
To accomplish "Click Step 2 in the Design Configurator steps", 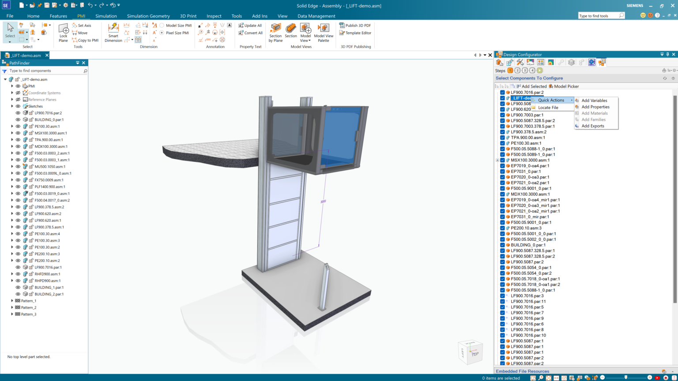I will 517,70.
